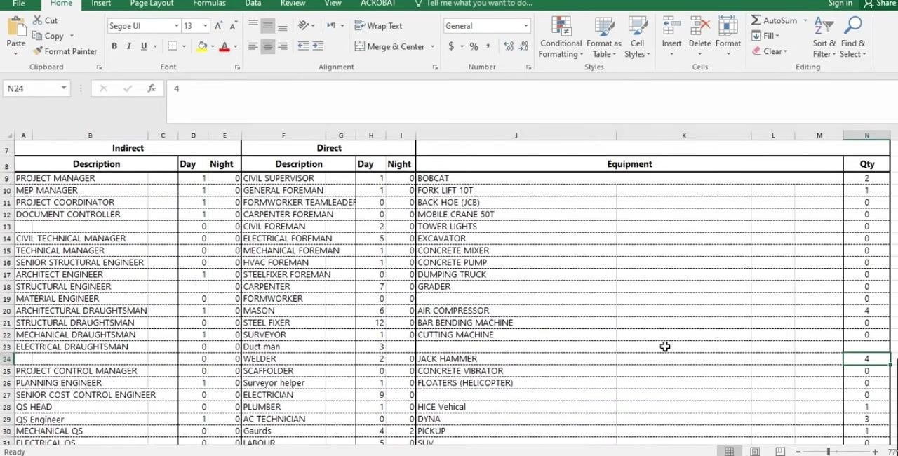The image size is (898, 456).
Task: Click the Increase Decimal icon
Action: [x=508, y=46]
